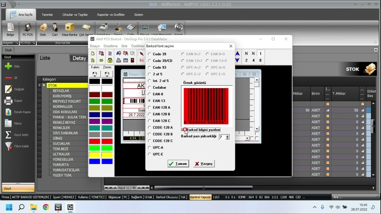Viewport: 381px width, 214px height.
Task: Open the Rapor printer icon
Action: pos(8,101)
